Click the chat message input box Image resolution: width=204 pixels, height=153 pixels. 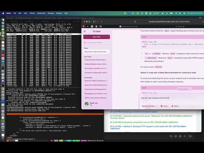click(x=172, y=98)
